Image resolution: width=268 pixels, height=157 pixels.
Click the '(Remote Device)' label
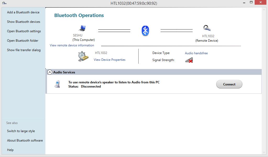[207, 41]
